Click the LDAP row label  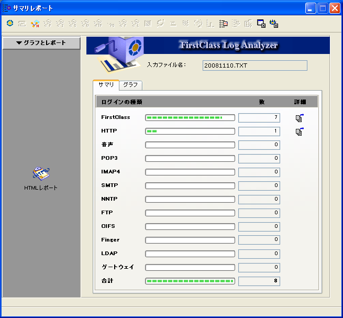[x=109, y=253]
